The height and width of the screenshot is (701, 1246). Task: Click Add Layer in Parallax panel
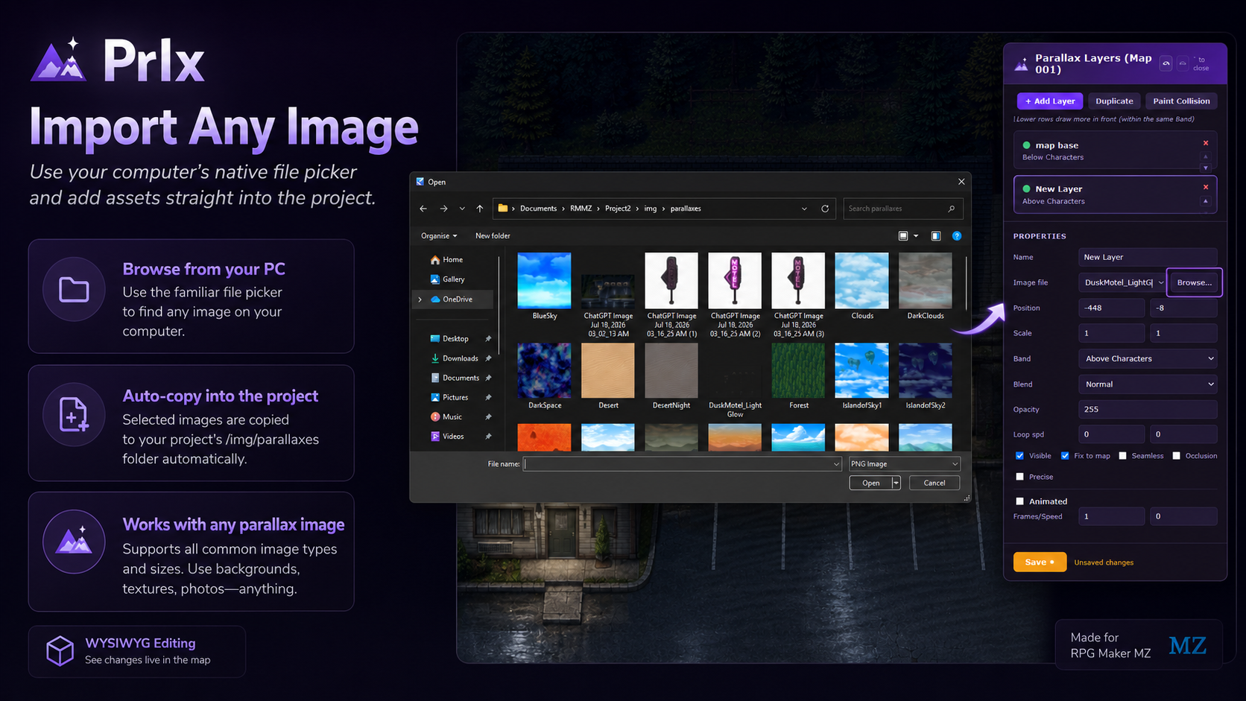[1050, 101]
